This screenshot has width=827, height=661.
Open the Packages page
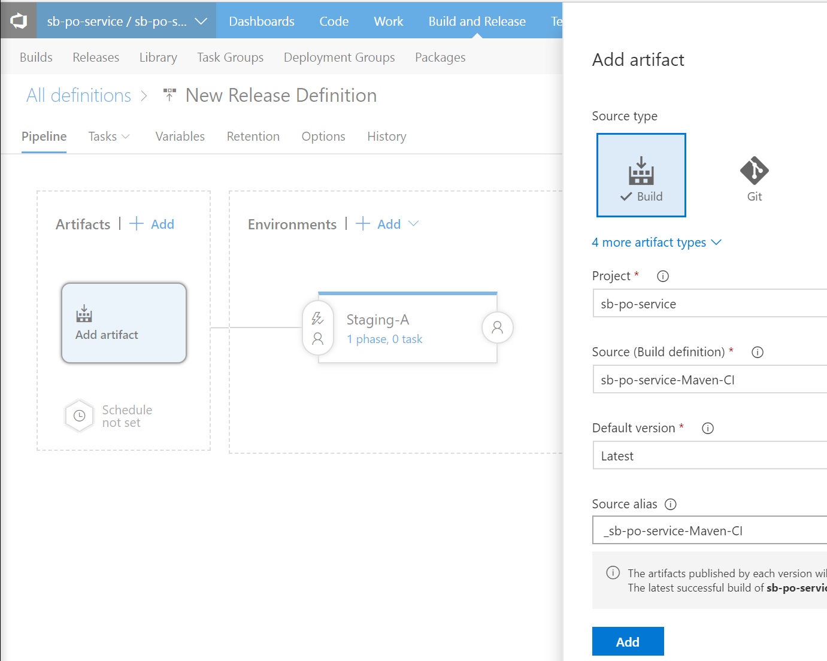tap(440, 57)
